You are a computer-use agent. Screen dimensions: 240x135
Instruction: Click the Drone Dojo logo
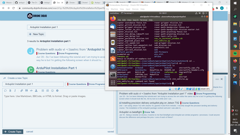pos(37,16)
